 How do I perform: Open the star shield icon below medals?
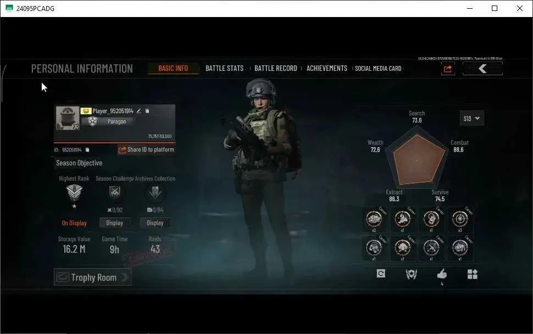tap(412, 274)
